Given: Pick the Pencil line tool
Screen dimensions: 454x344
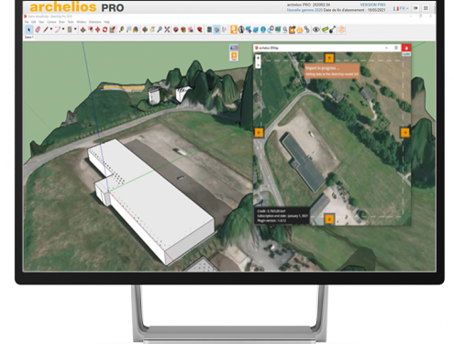Looking at the screenshot, I should tap(46, 29).
